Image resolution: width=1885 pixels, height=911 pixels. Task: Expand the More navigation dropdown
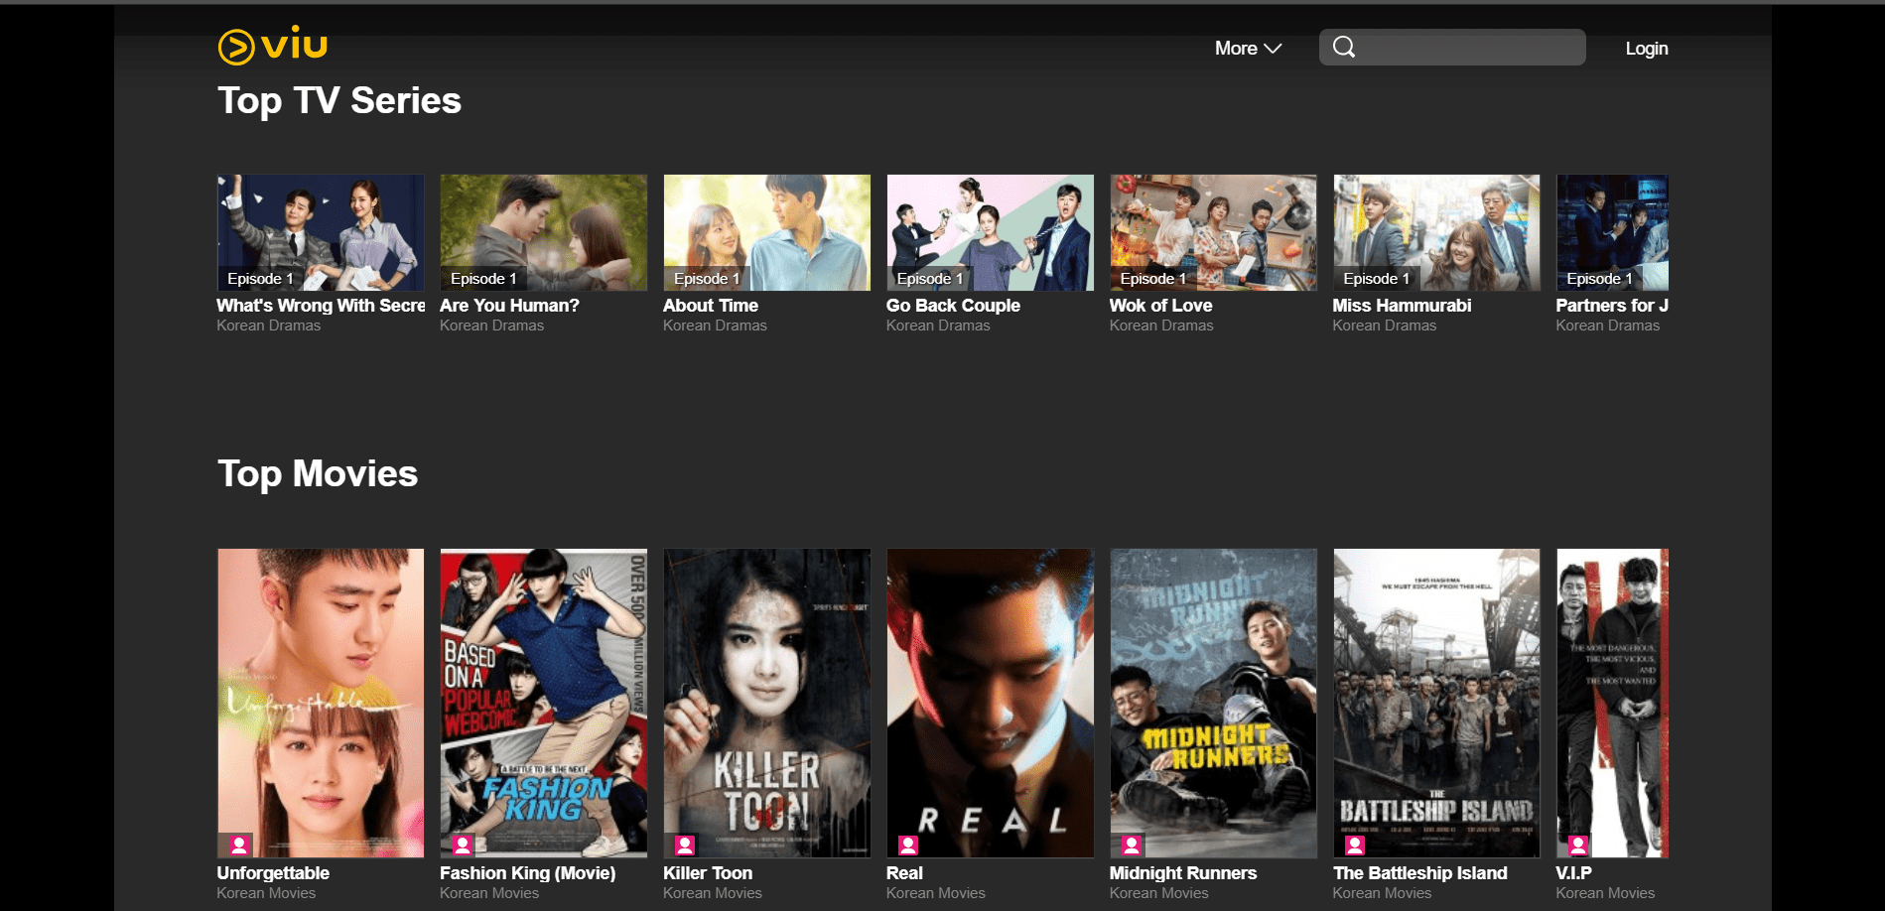point(1247,47)
